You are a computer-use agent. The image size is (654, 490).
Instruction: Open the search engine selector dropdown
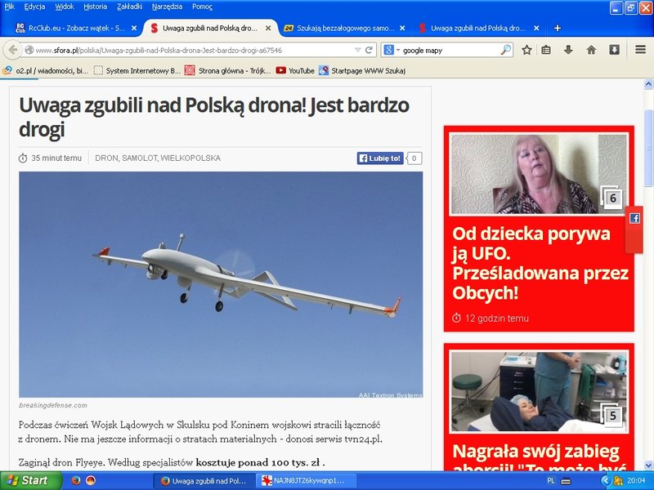(x=392, y=50)
